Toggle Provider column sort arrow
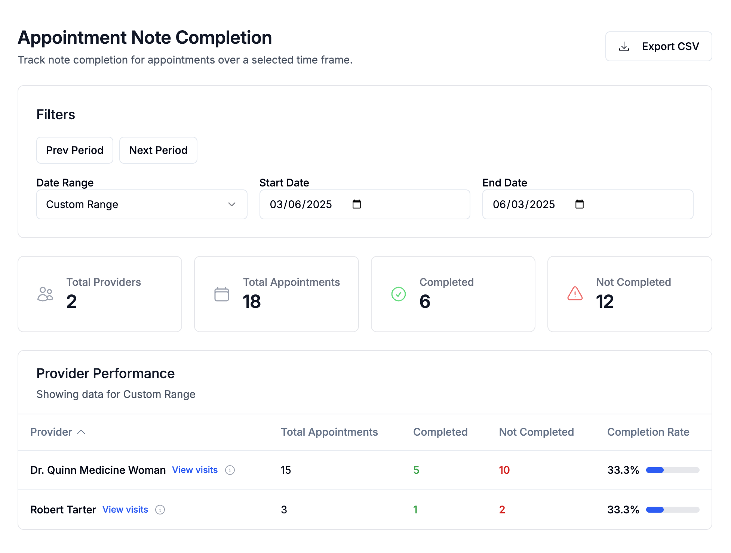Viewport: 731px width, 553px height. [x=81, y=432]
